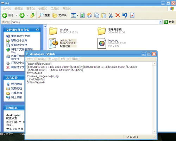Screen dimensions: 176x141
Task: Click the 详细信息 panel header
Action: [14, 108]
